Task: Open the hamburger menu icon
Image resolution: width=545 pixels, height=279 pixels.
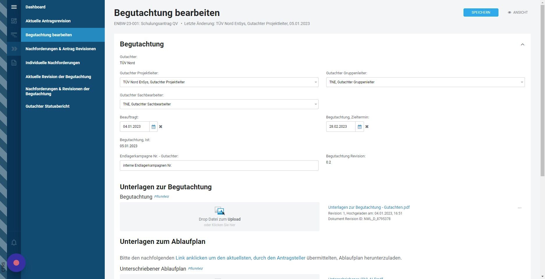Action: (x=14, y=7)
